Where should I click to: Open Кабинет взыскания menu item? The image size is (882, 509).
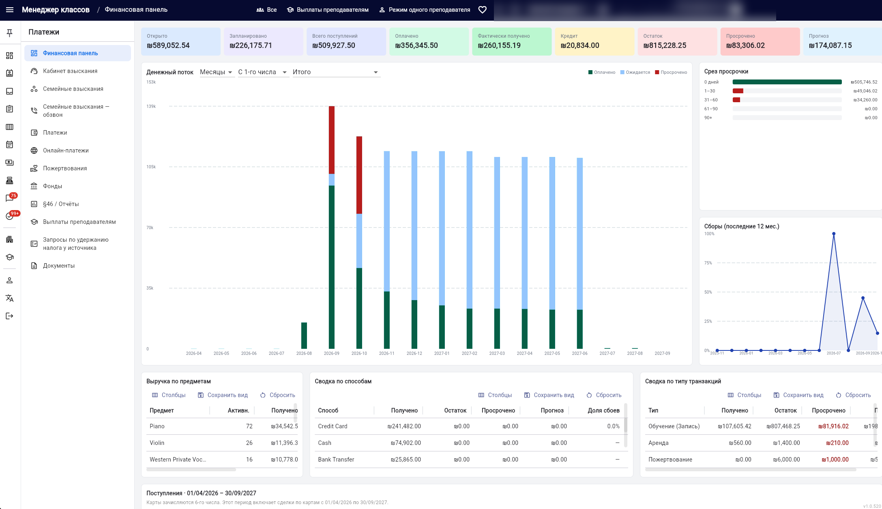click(77, 71)
